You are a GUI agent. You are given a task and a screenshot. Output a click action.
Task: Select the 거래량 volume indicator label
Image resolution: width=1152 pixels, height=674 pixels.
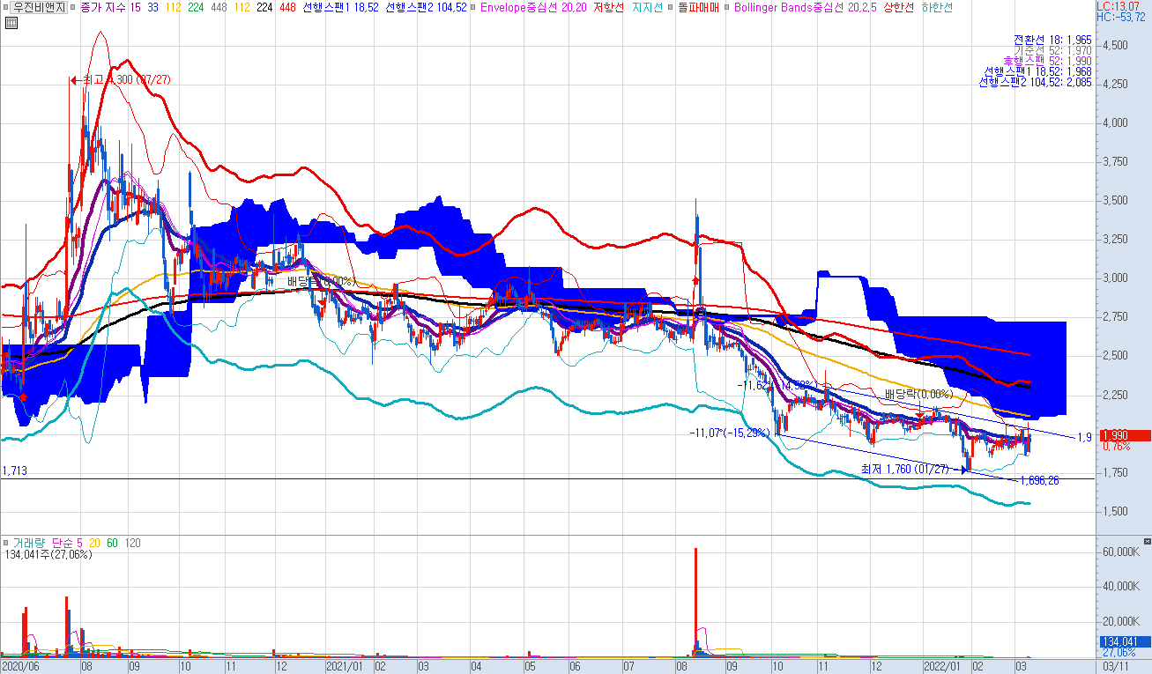tap(29, 543)
